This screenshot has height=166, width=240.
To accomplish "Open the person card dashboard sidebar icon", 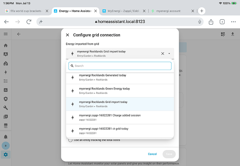I will coord(6,54).
